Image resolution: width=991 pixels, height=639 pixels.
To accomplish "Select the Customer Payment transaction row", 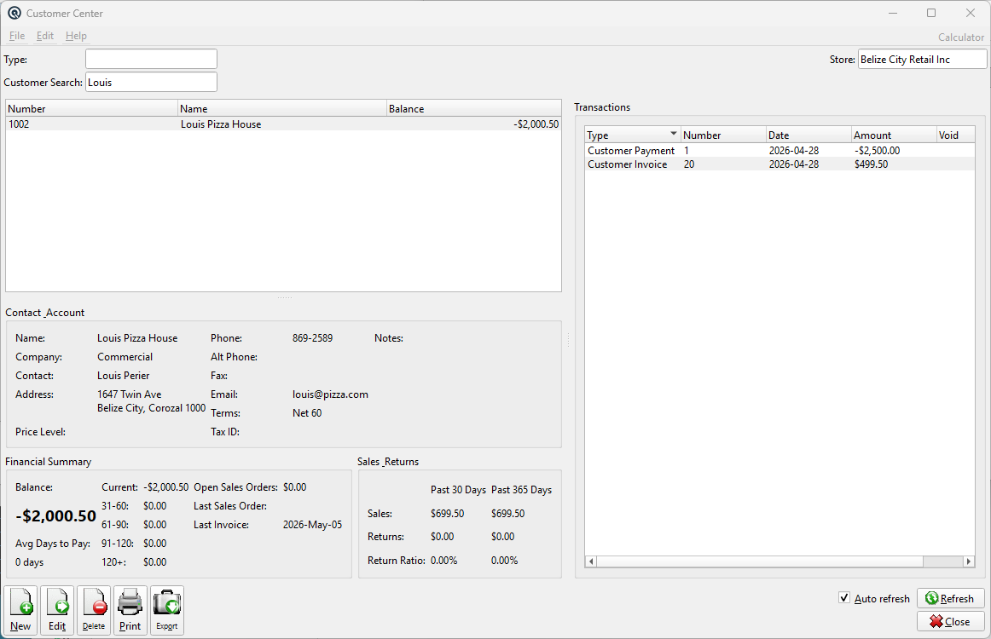I will 779,150.
